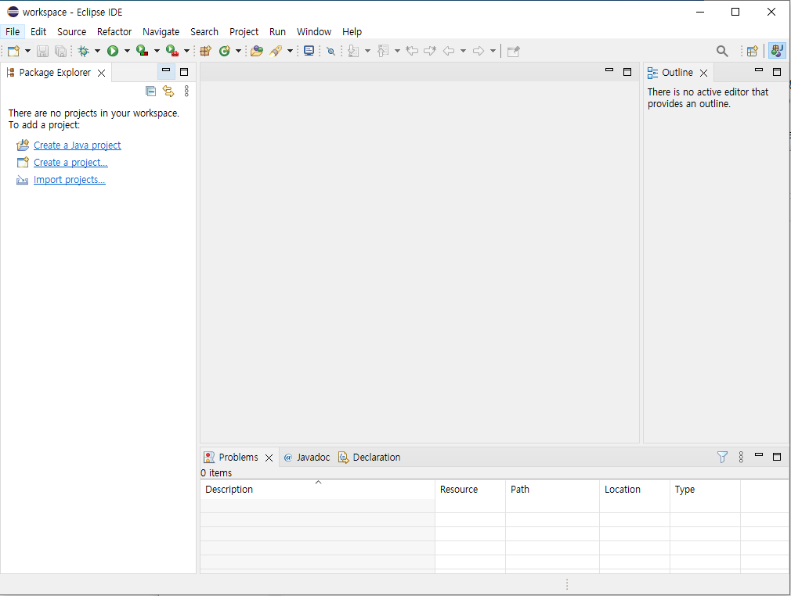
Task: Open the External Tools dropdown arrow
Action: point(186,51)
